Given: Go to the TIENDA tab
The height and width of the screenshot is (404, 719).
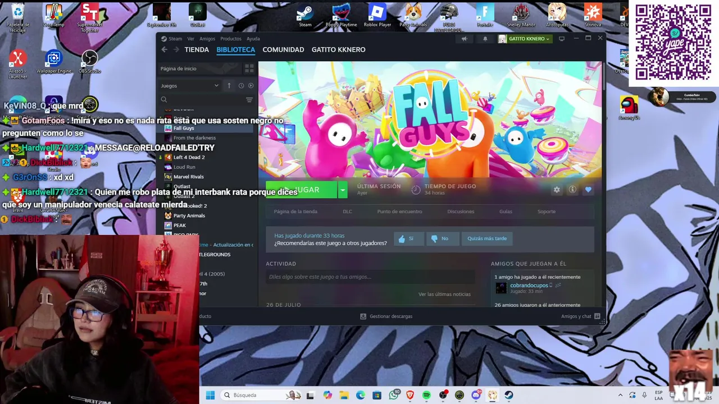Looking at the screenshot, I should point(197,49).
